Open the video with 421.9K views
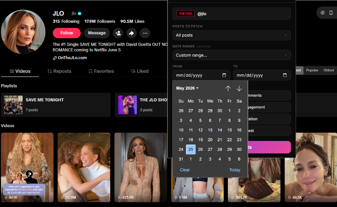This screenshot has height=207, width=337. tap(141, 167)
